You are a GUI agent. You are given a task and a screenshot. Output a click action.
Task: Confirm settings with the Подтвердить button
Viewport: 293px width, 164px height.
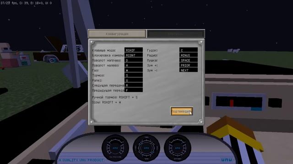click(181, 111)
